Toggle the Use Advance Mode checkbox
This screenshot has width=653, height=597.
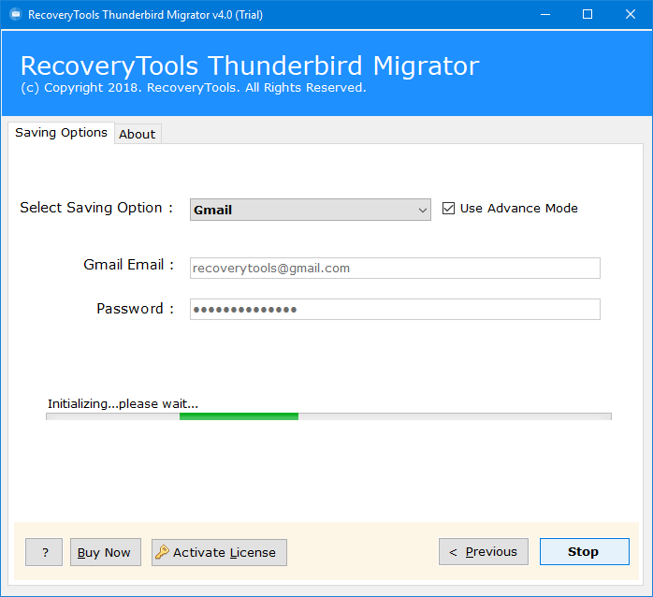[x=448, y=208]
